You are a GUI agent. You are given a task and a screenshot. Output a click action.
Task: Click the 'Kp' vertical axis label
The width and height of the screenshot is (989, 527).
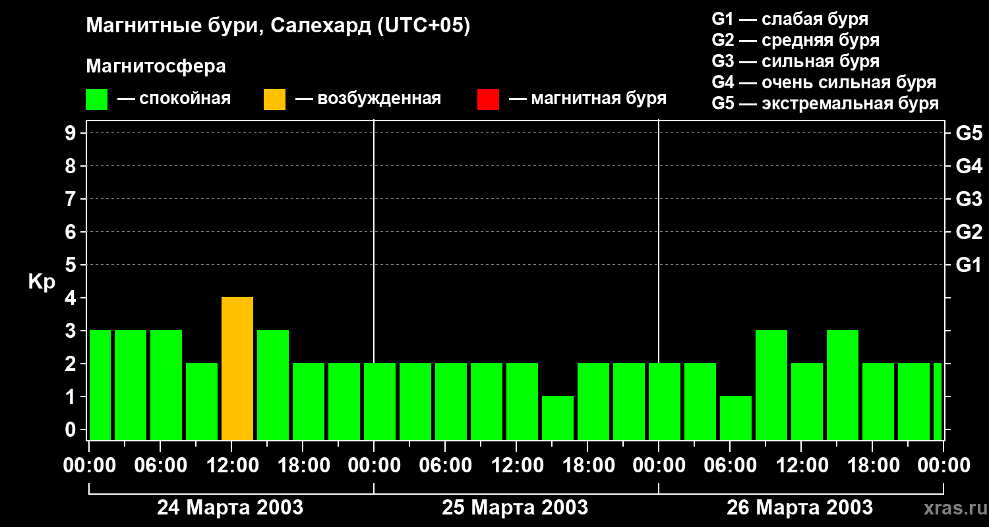(42, 282)
